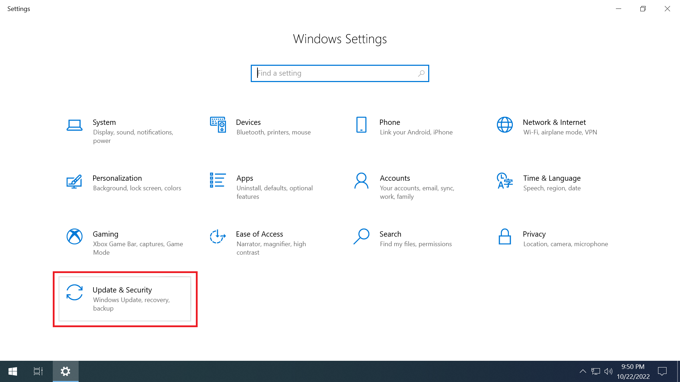This screenshot has height=382, width=680.
Task: Select the Search category heading
Action: point(390,234)
